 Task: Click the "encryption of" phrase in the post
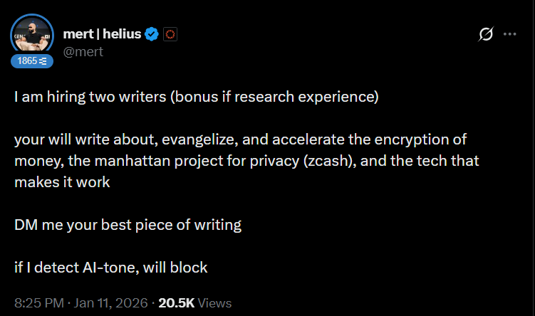tap(427, 139)
